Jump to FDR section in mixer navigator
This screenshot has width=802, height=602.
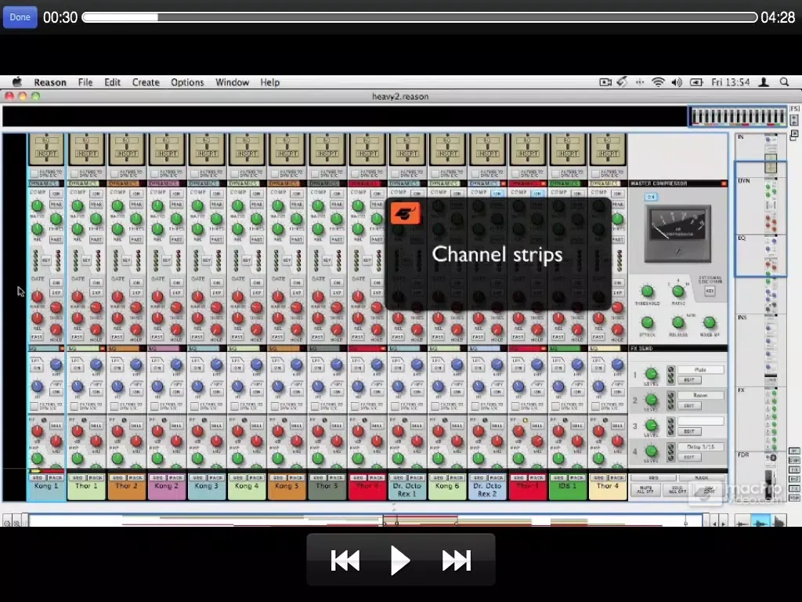click(x=742, y=455)
